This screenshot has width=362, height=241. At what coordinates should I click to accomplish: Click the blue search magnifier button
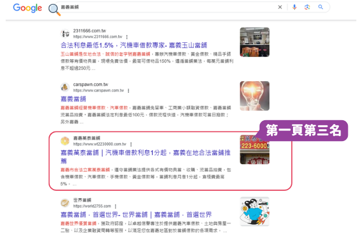tap(321, 7)
